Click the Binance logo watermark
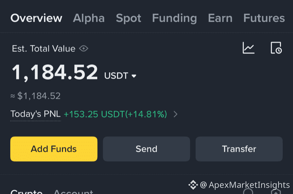Screen dimensions: 293x194 pyautogui.click(x=193, y=185)
